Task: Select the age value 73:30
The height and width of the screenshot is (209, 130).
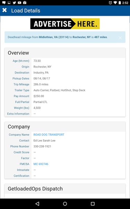Action: click(x=37, y=61)
